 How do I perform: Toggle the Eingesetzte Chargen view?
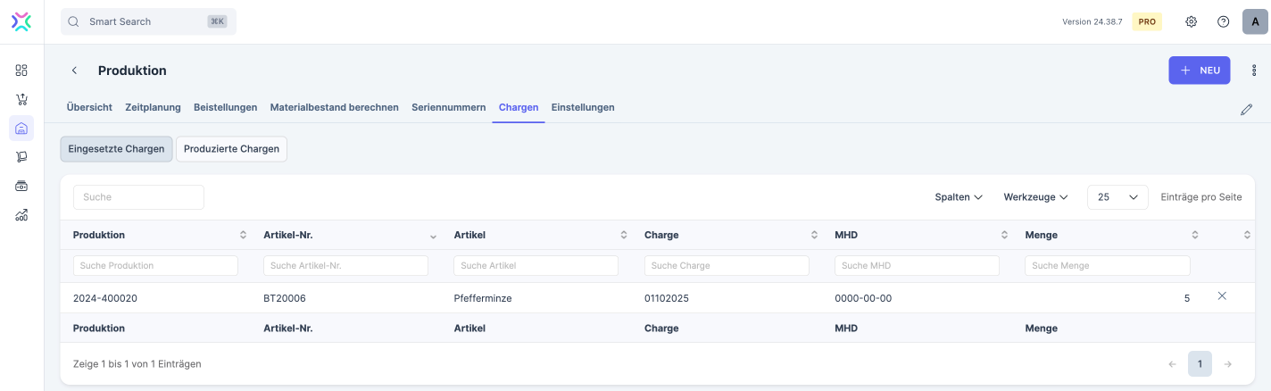click(116, 149)
